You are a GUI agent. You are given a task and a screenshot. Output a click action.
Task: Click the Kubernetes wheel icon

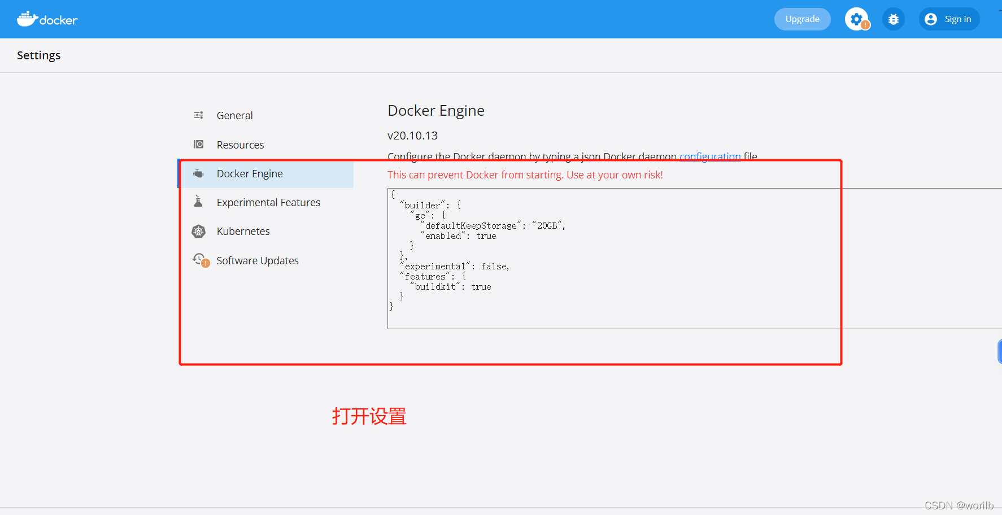[198, 231]
